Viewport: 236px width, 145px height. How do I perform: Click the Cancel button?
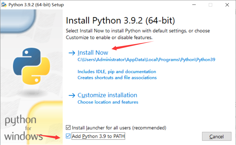pos(217,137)
